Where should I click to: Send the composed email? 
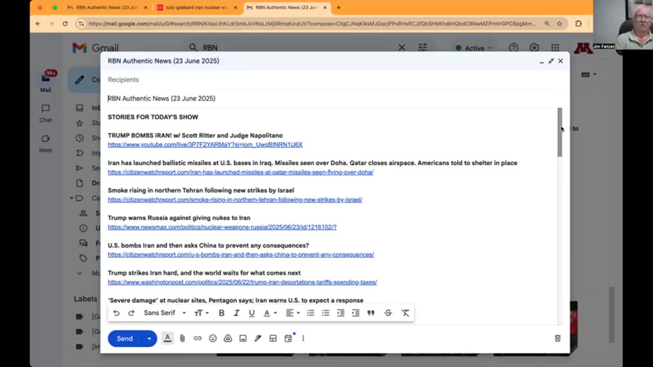click(124, 338)
